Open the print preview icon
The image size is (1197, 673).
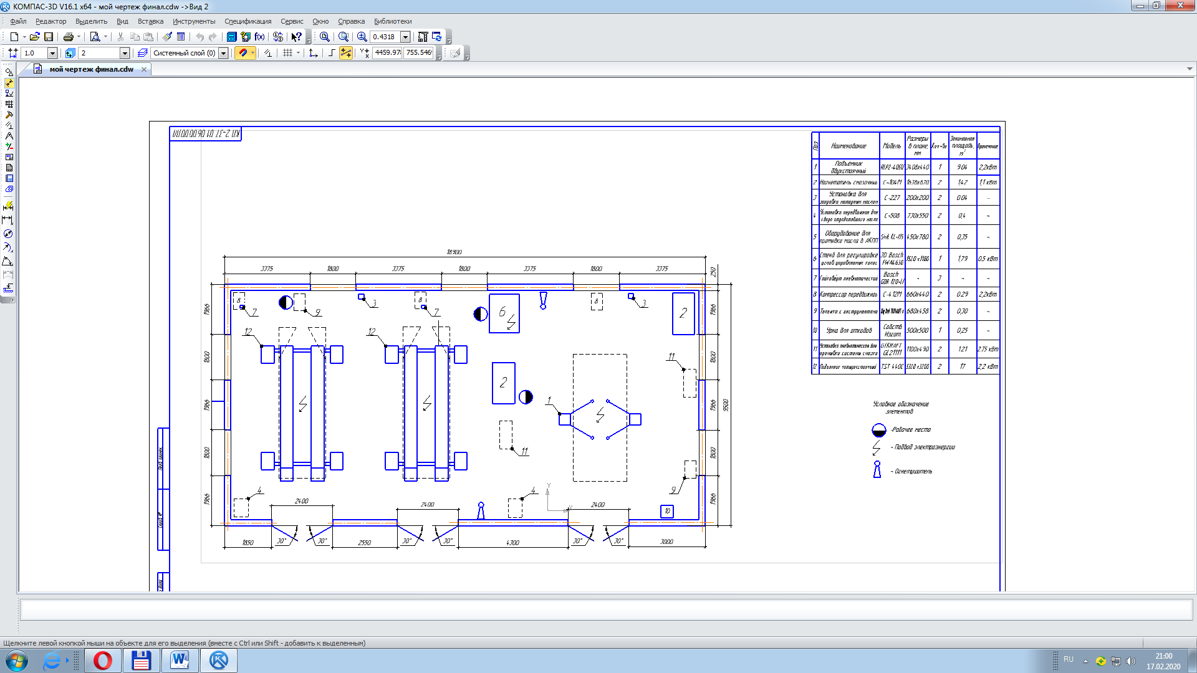click(x=95, y=37)
